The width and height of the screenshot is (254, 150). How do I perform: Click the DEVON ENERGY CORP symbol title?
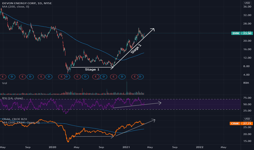(27, 3)
